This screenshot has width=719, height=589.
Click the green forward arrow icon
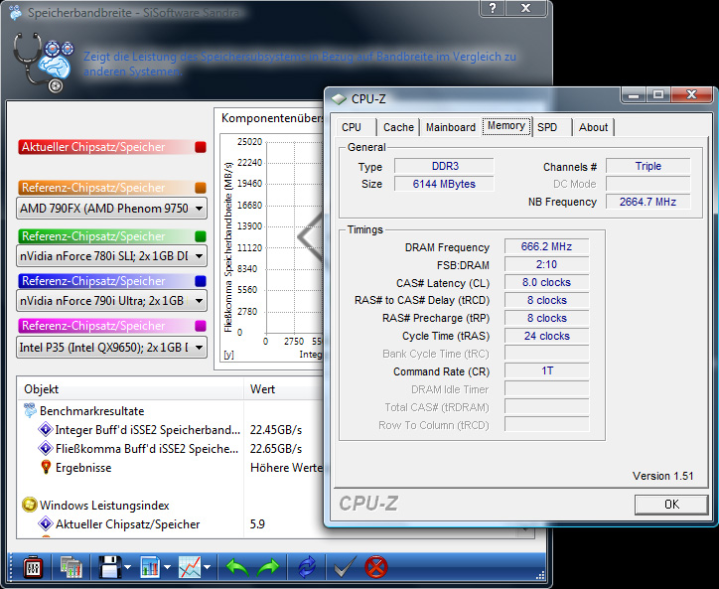coord(268,568)
